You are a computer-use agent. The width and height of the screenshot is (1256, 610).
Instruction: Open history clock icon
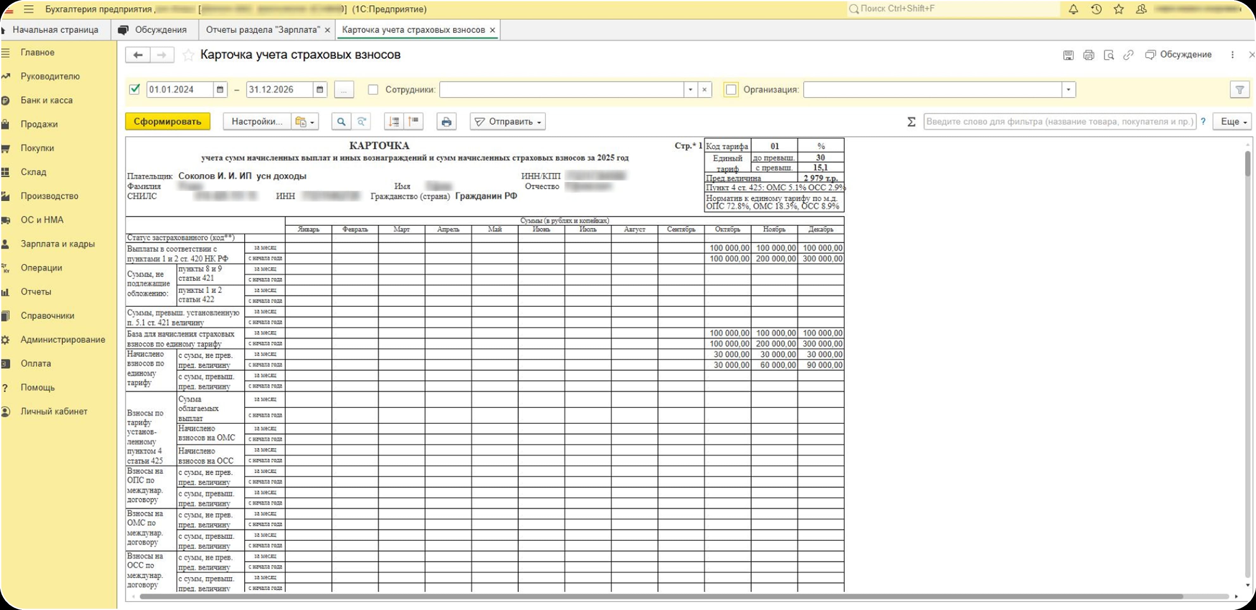pyautogui.click(x=1096, y=9)
